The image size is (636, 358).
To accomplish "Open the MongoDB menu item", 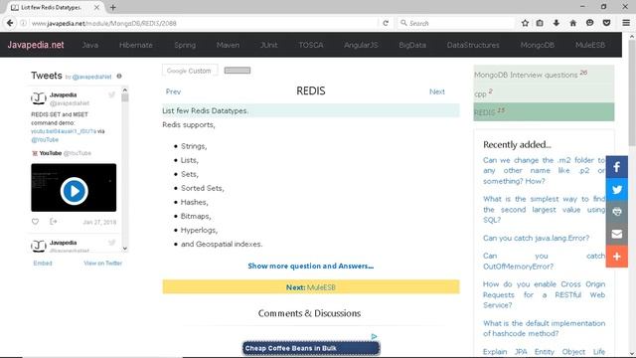I will click(538, 45).
